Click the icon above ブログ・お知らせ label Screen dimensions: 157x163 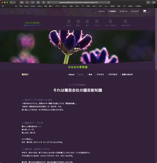(x=110, y=22)
